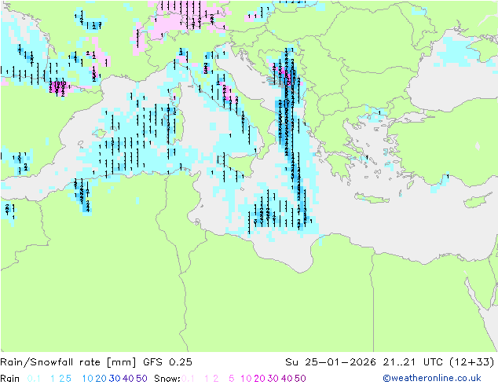
Task: Click the snow legend value 5
Action: click(x=231, y=379)
